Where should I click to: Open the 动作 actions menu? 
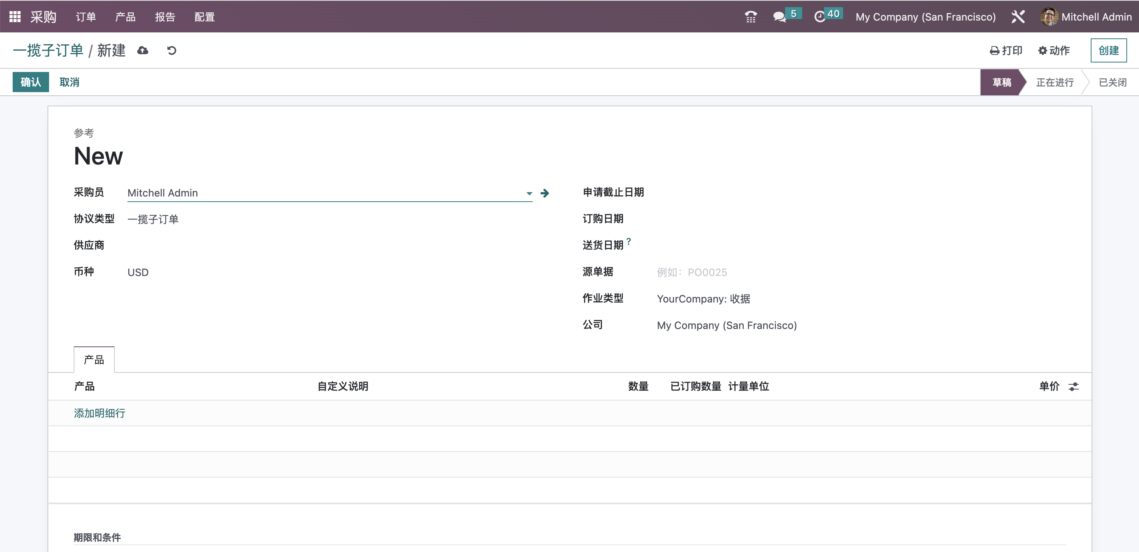[x=1054, y=50]
